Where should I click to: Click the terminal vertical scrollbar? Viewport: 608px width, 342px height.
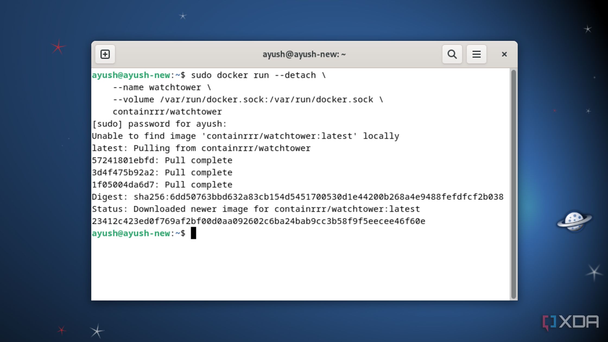pos(513,184)
